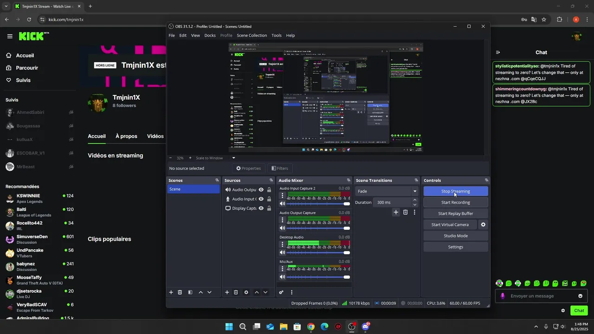The image size is (594, 334).
Task: Enable Studio Mode
Action: (x=456, y=236)
